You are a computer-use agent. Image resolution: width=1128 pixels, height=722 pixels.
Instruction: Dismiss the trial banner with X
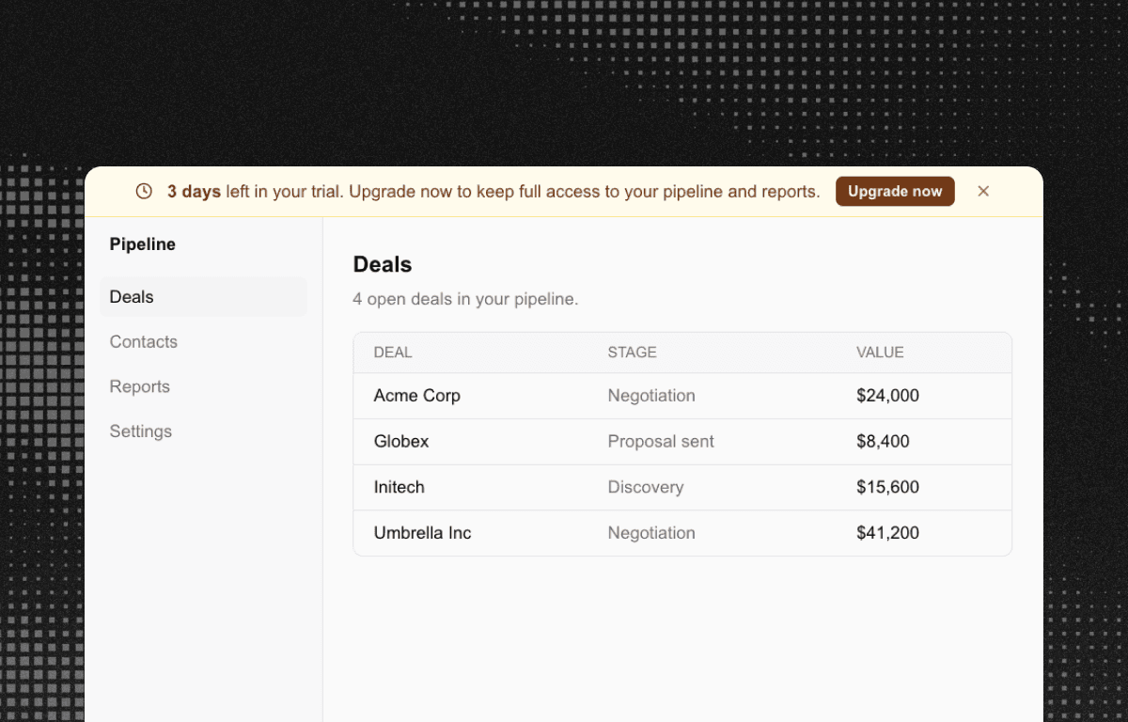[x=983, y=191]
